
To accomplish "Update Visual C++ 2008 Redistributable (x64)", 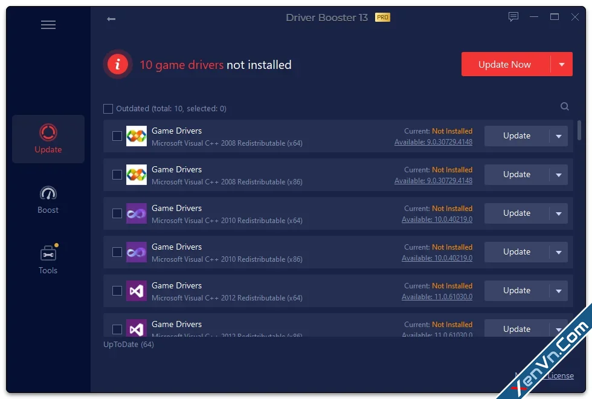I will pos(516,136).
